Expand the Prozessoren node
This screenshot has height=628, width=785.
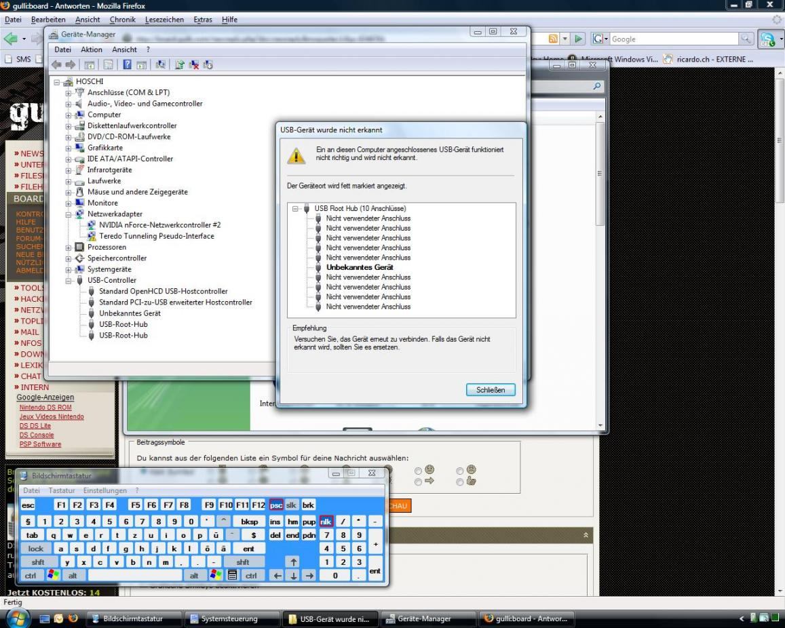click(69, 247)
